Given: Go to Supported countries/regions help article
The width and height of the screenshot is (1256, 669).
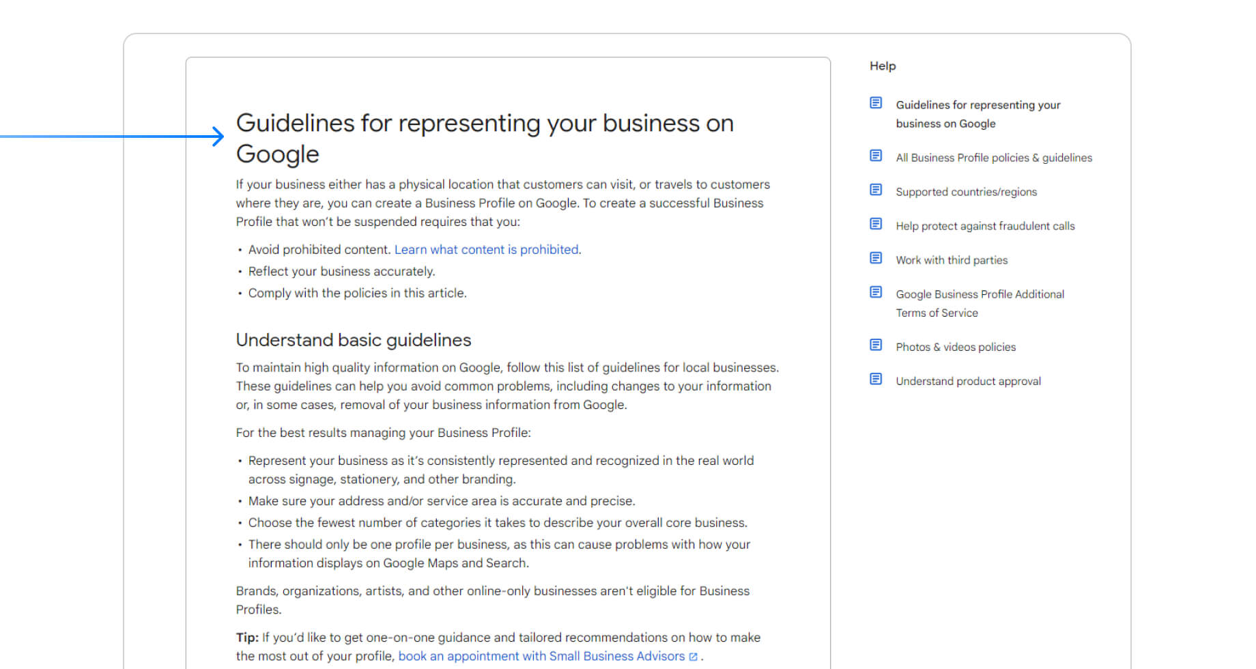Looking at the screenshot, I should coord(967,192).
